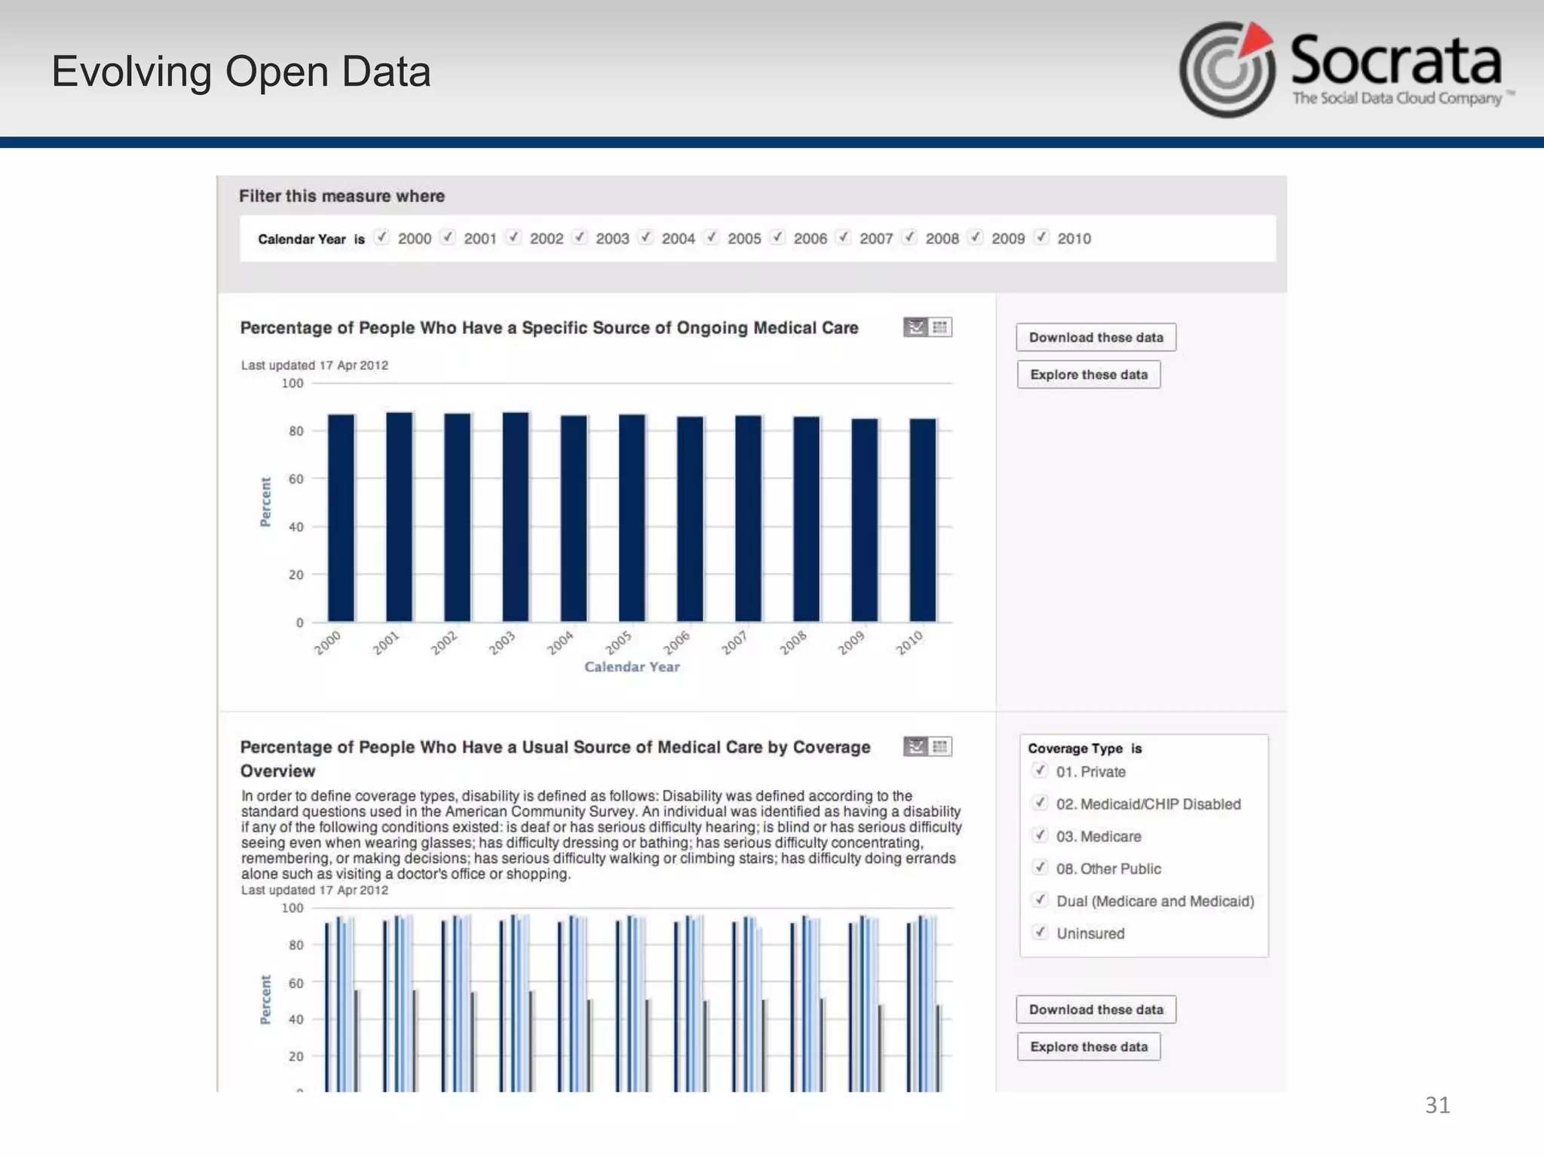
Task: Switch first chart to table view icon
Action: point(940,327)
